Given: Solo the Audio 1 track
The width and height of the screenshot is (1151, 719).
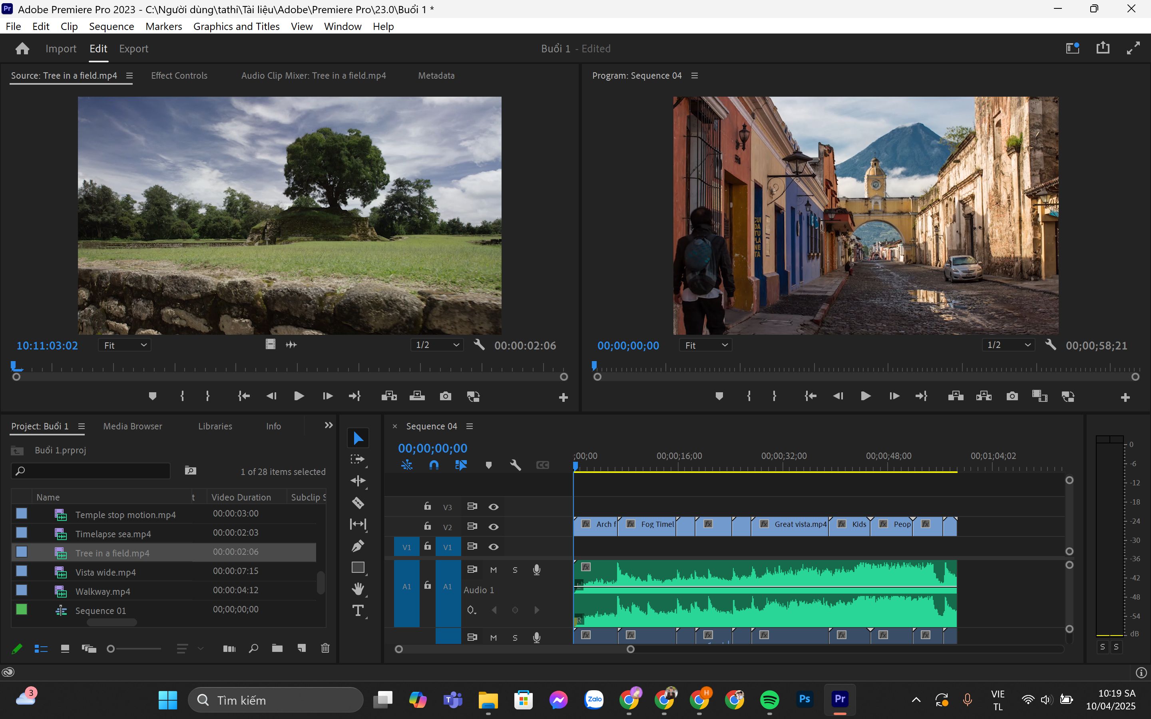Looking at the screenshot, I should [515, 570].
